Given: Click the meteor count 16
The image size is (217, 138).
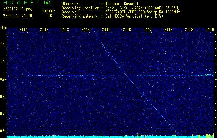Looking at the screenshot, I should coord(50,16).
